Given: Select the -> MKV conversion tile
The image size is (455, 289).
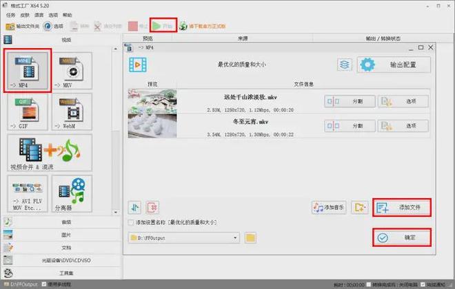Looking at the screenshot, I should 72,70.
